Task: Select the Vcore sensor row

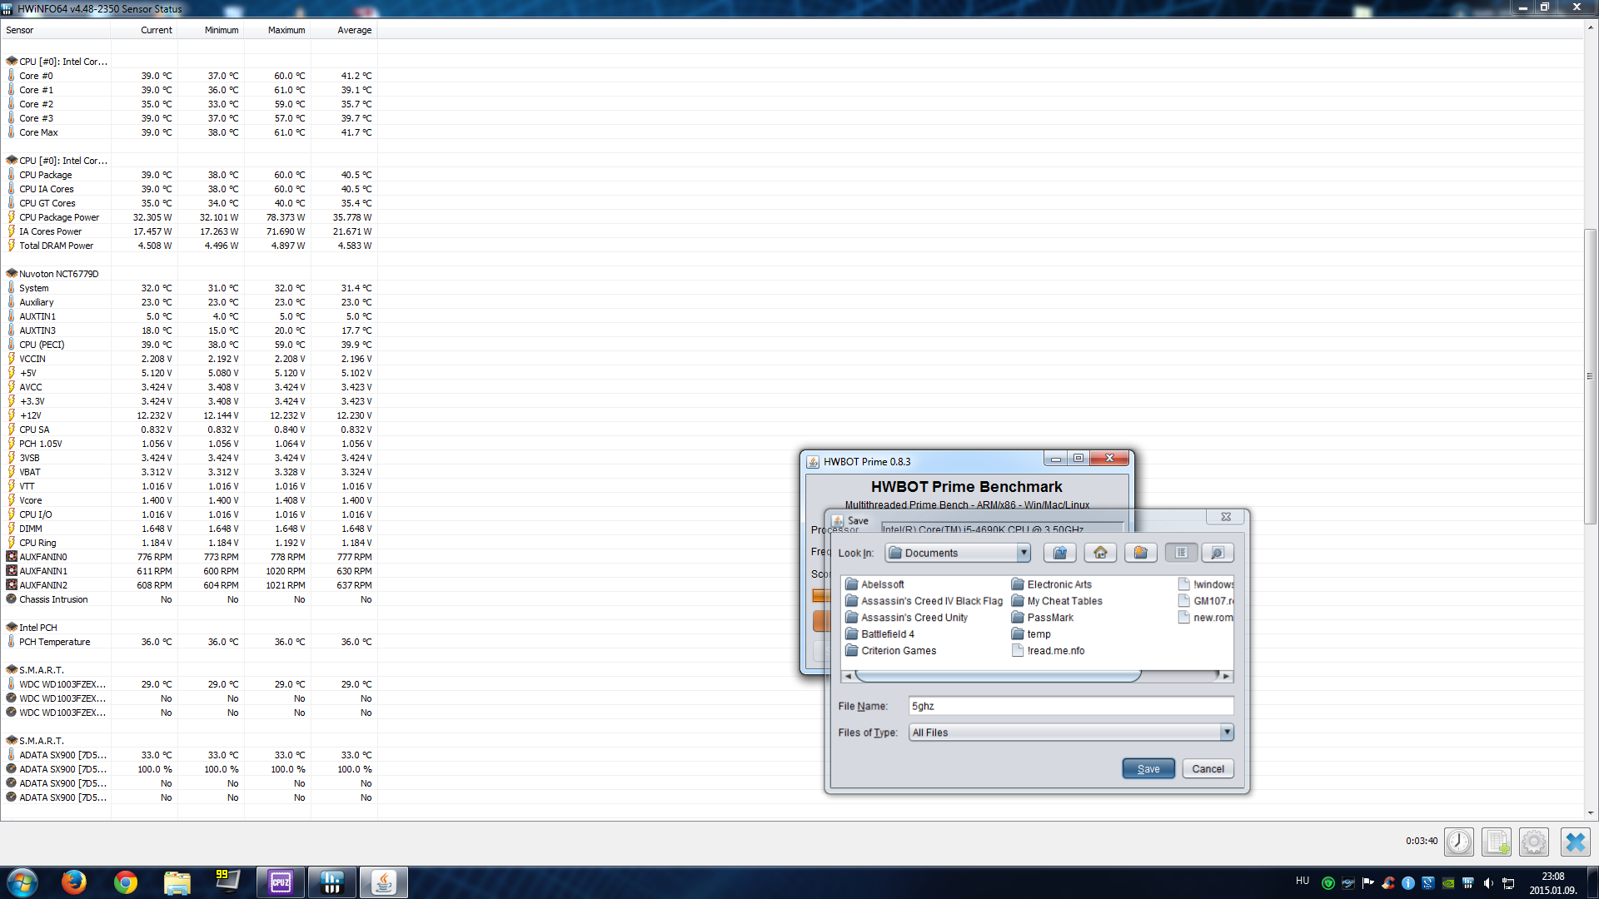Action: click(190, 500)
